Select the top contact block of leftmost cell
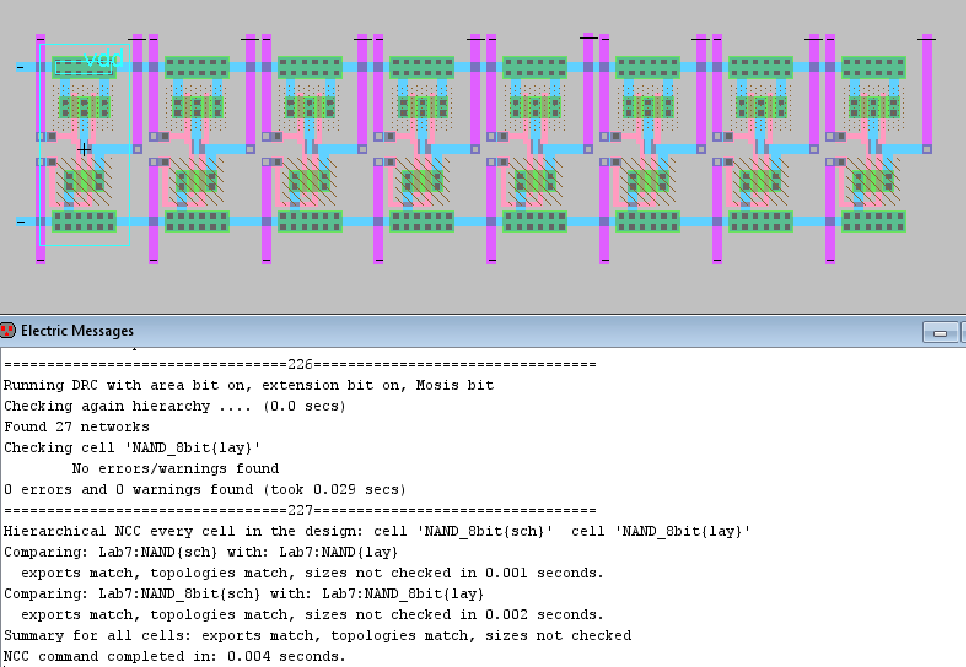This screenshot has width=966, height=667. click(84, 67)
